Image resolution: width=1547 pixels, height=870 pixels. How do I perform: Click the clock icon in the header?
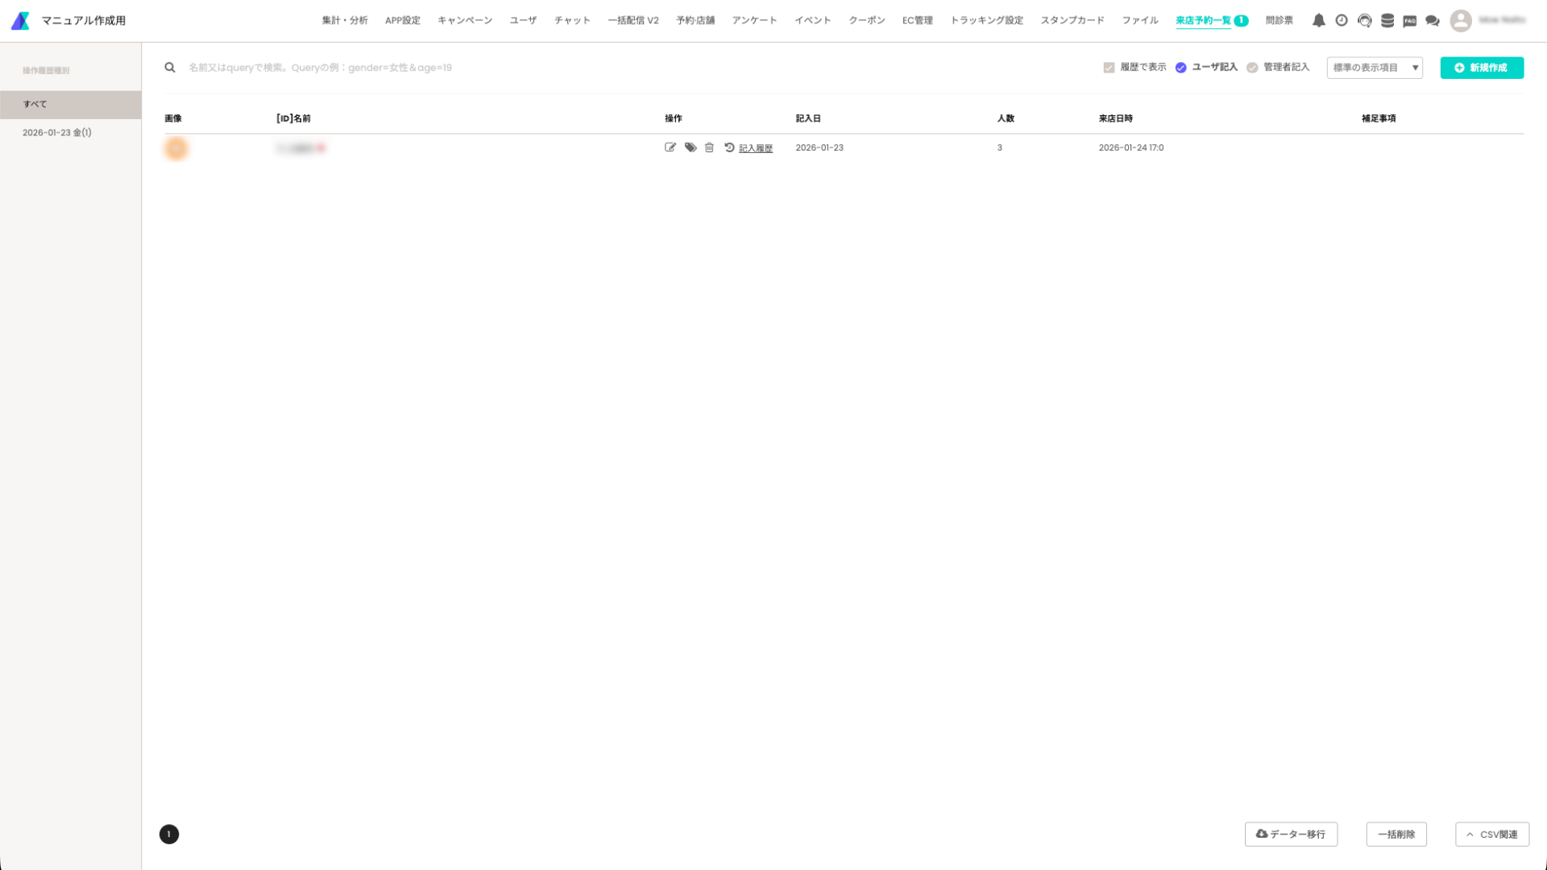point(1342,21)
